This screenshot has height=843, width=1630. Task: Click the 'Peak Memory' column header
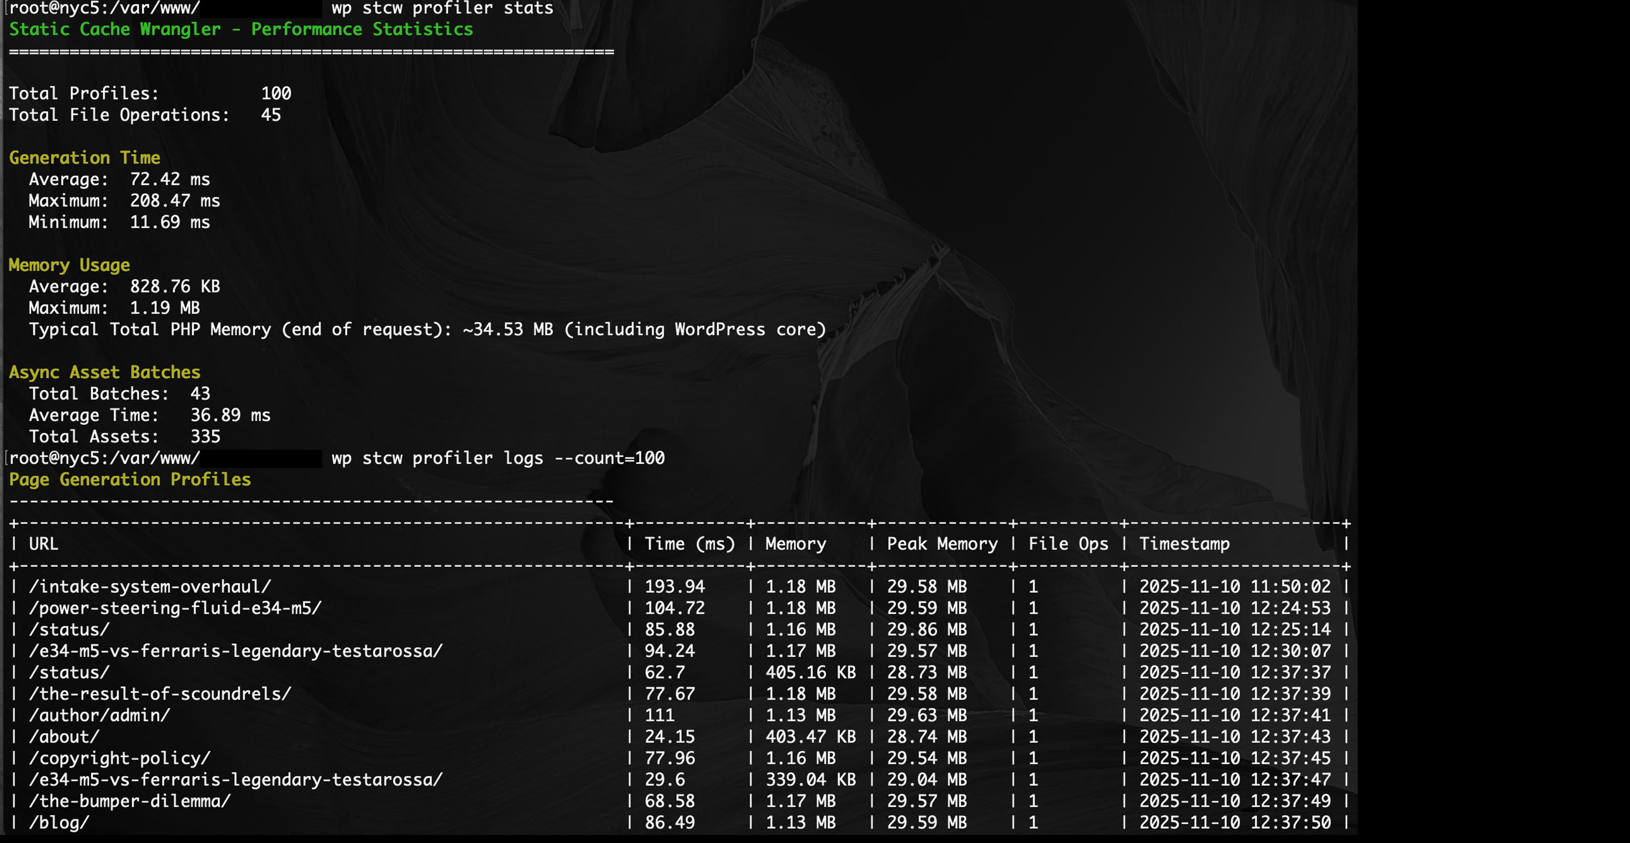coord(942,544)
